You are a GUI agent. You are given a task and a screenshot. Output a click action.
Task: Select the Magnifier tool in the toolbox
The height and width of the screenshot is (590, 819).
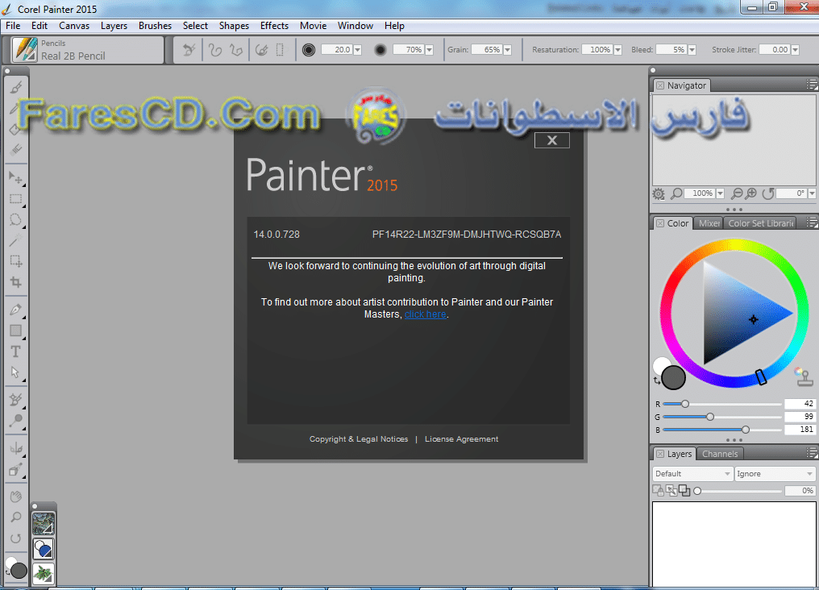tap(15, 517)
